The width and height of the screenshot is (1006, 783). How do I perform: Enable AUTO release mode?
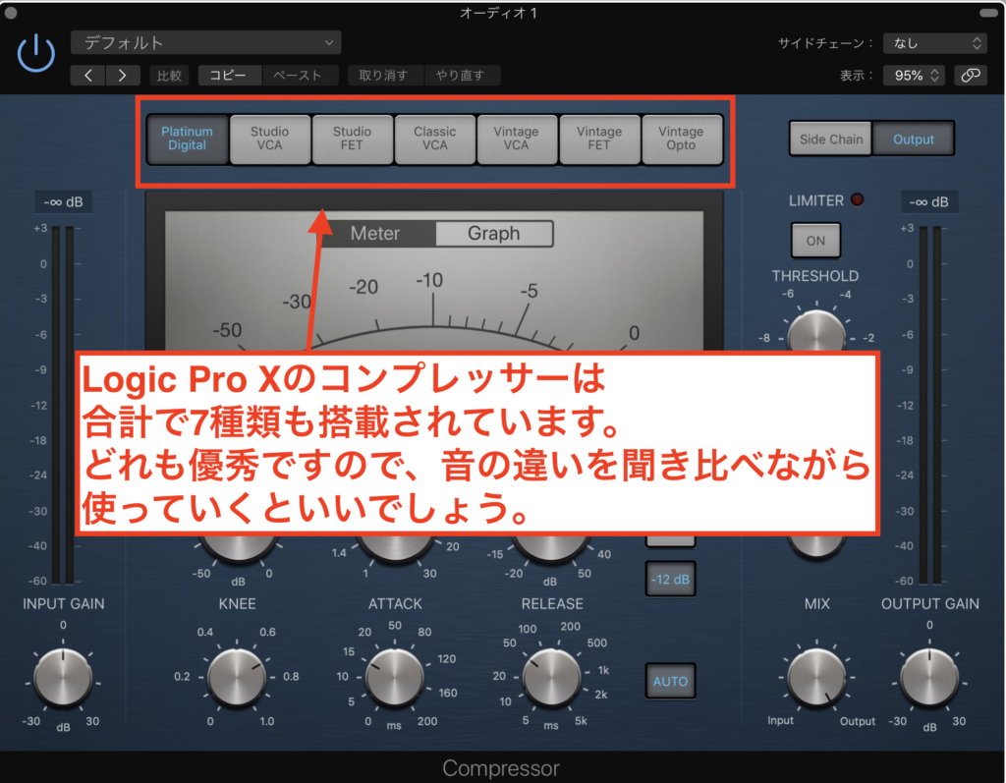670,680
